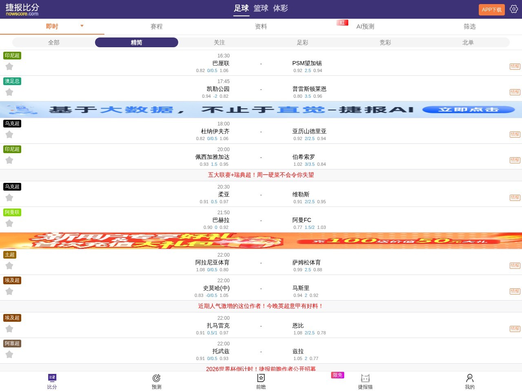
Task: Open the 比分 scores icon in bottom navigation
Action: tap(52, 381)
